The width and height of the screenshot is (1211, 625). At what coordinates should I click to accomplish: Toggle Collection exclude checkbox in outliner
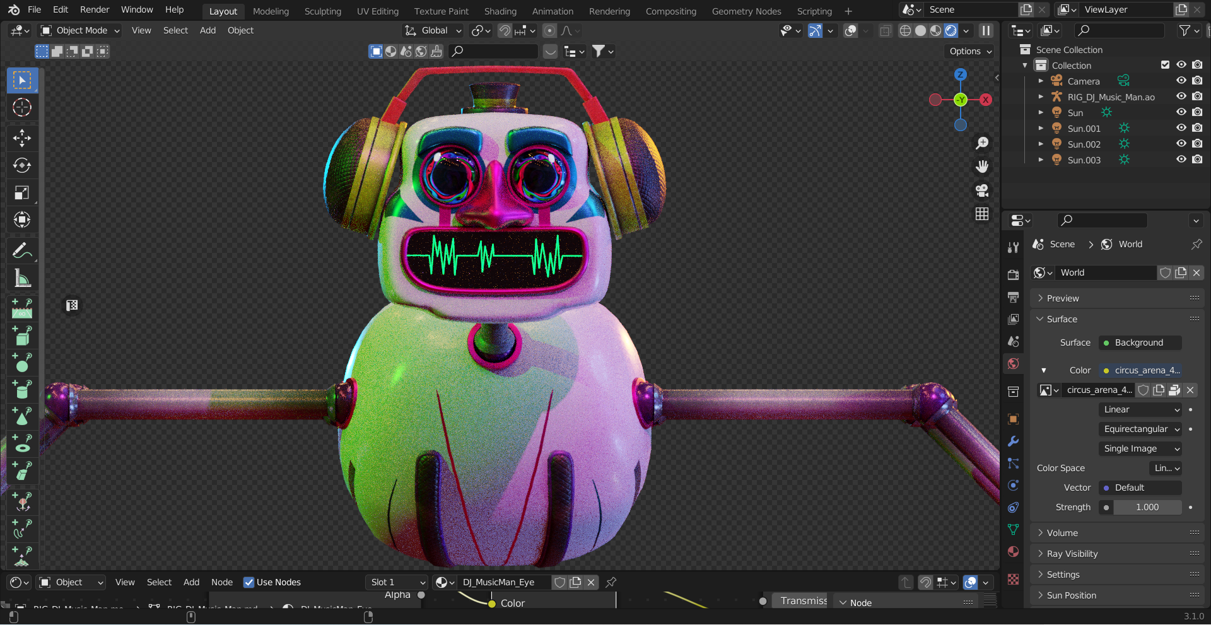tap(1165, 65)
